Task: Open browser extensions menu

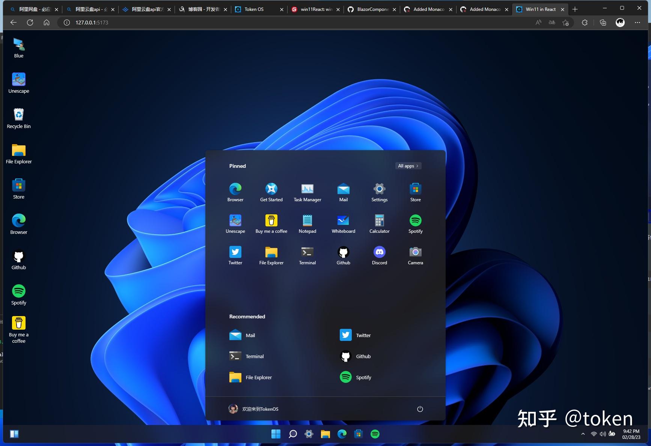Action: point(585,23)
